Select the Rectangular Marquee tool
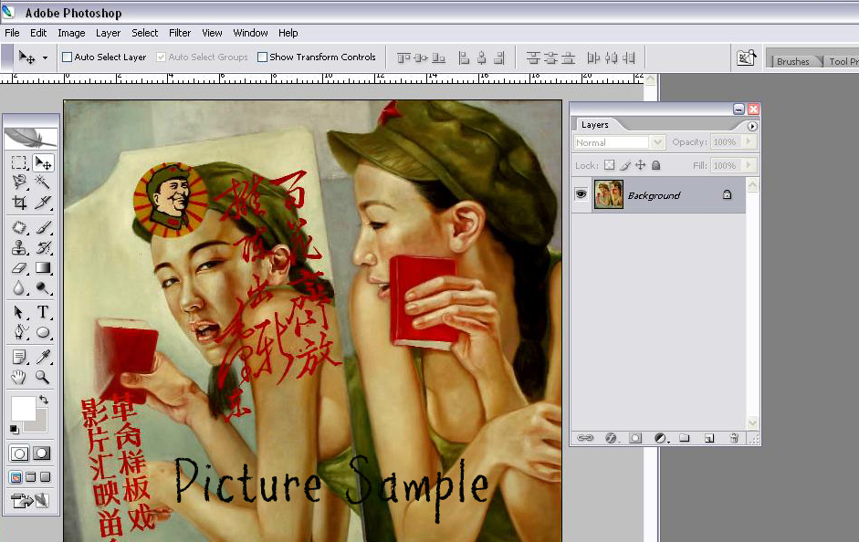Image resolution: width=859 pixels, height=542 pixels. 19,162
